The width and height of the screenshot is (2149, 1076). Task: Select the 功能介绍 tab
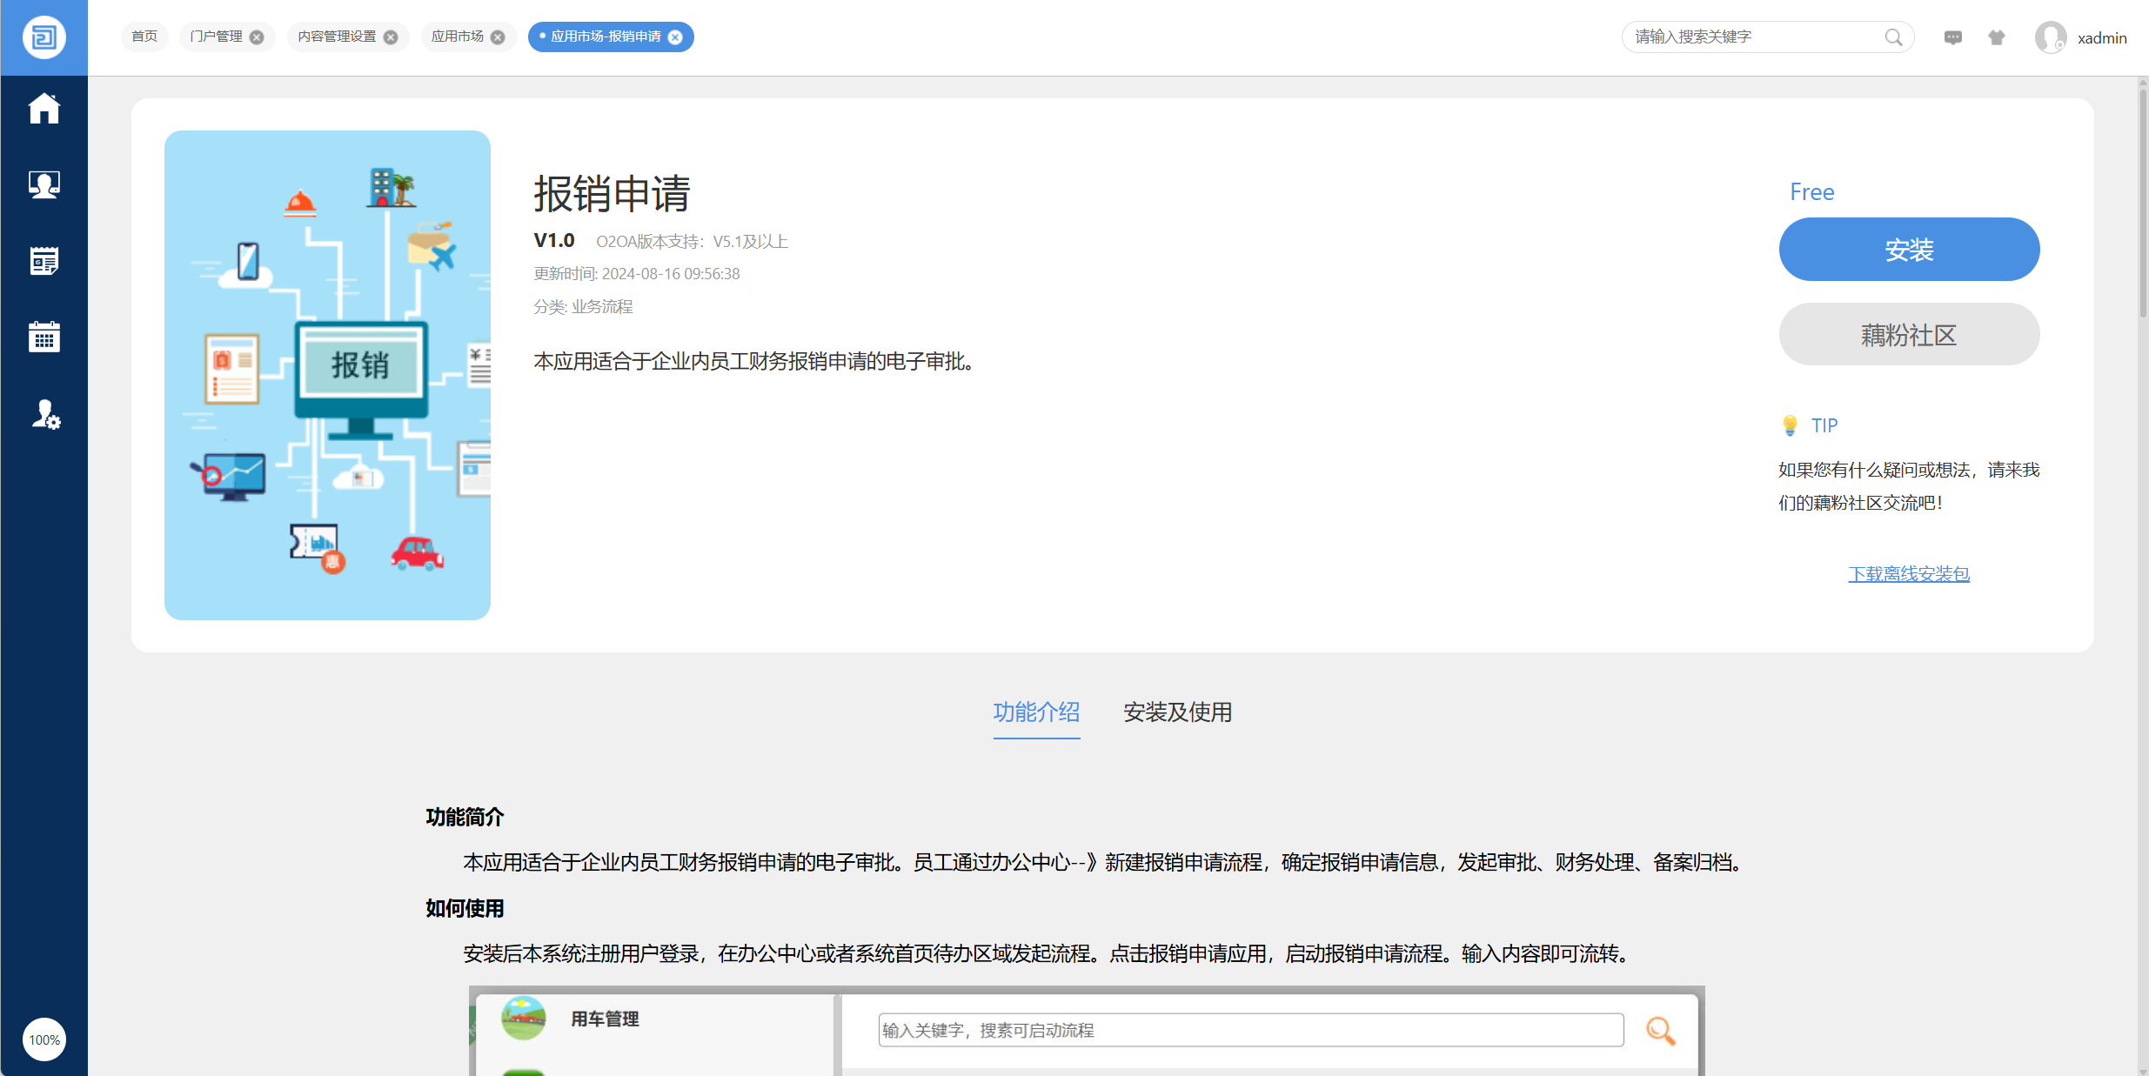(1036, 712)
